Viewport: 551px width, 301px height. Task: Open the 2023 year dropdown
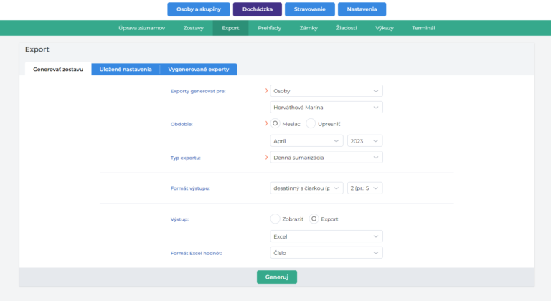364,141
